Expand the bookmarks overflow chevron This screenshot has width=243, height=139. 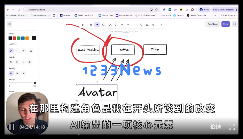point(215,15)
